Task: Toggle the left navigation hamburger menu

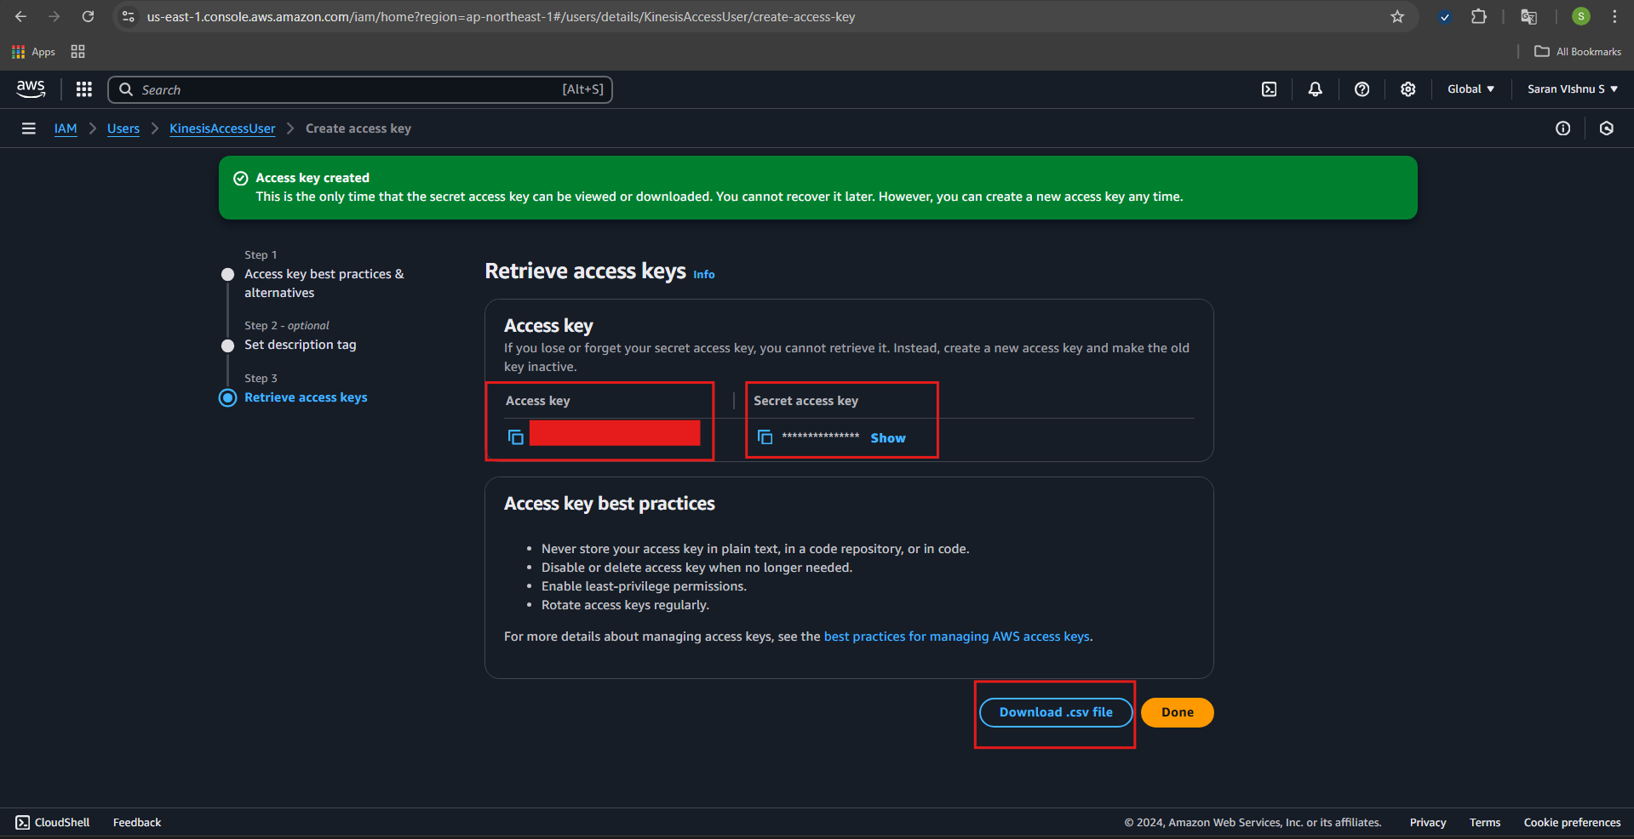Action: [x=29, y=128]
